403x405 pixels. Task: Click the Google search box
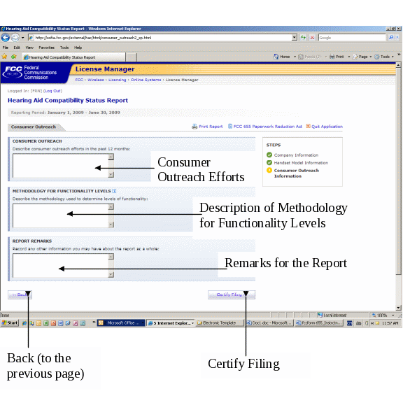tap(352, 38)
